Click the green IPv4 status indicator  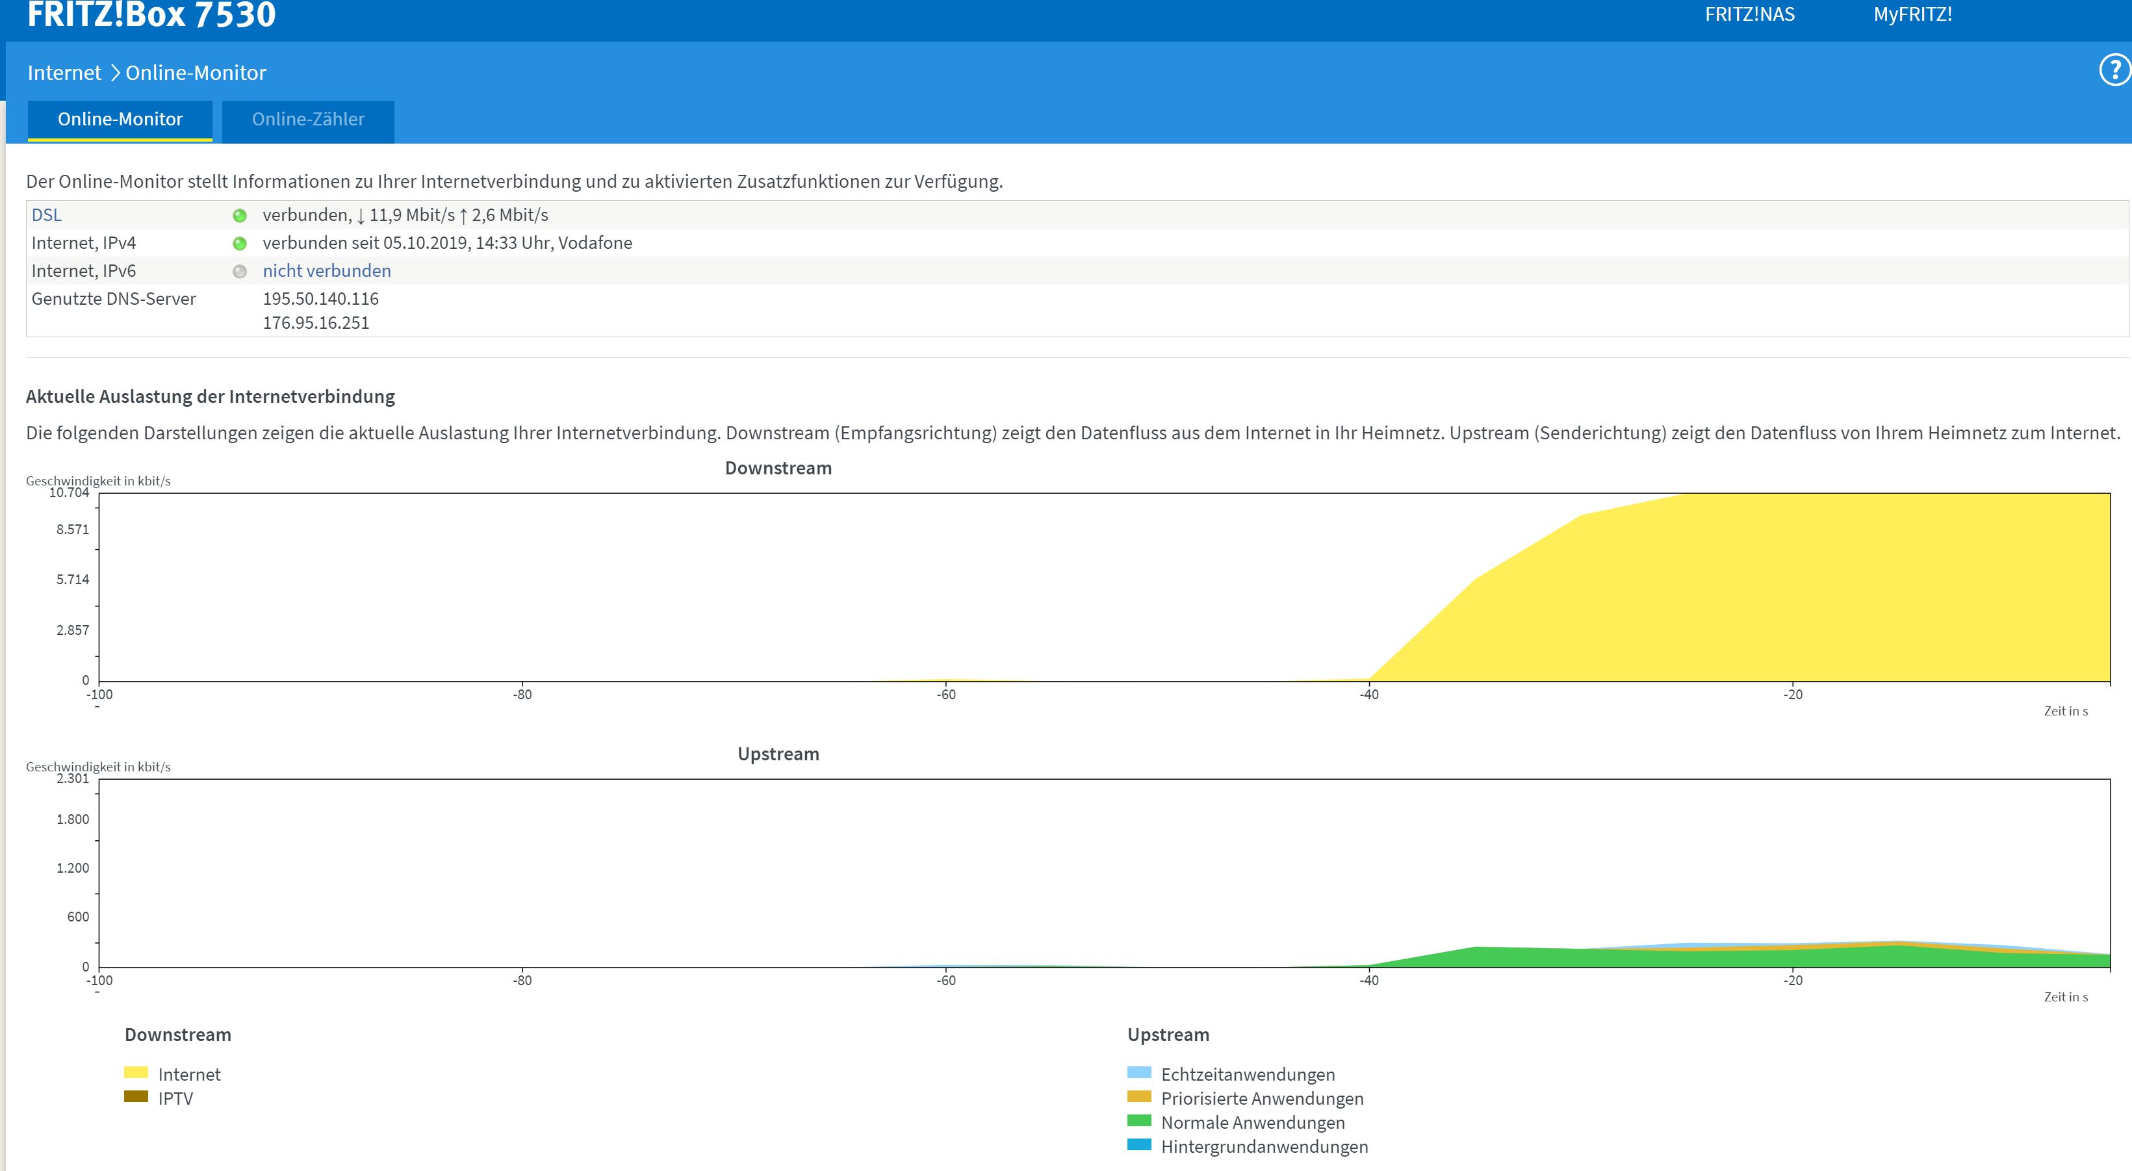(x=240, y=243)
